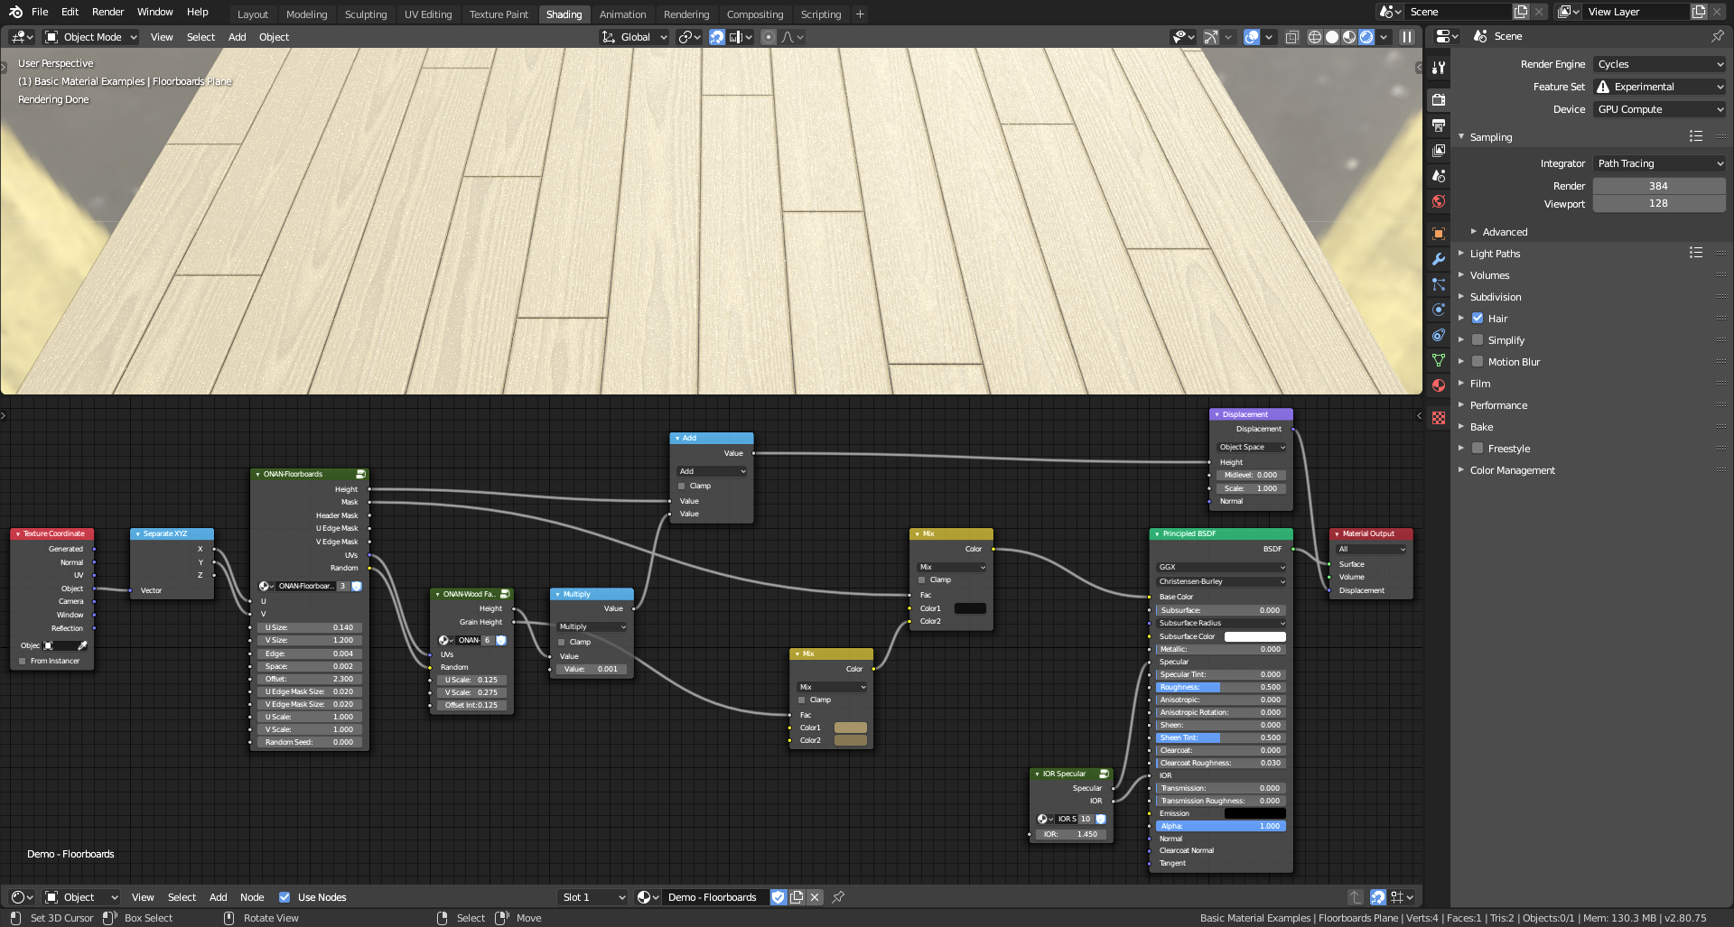This screenshot has width=1734, height=927.
Task: Select Wireframe viewport shading mode
Action: tap(1315, 37)
